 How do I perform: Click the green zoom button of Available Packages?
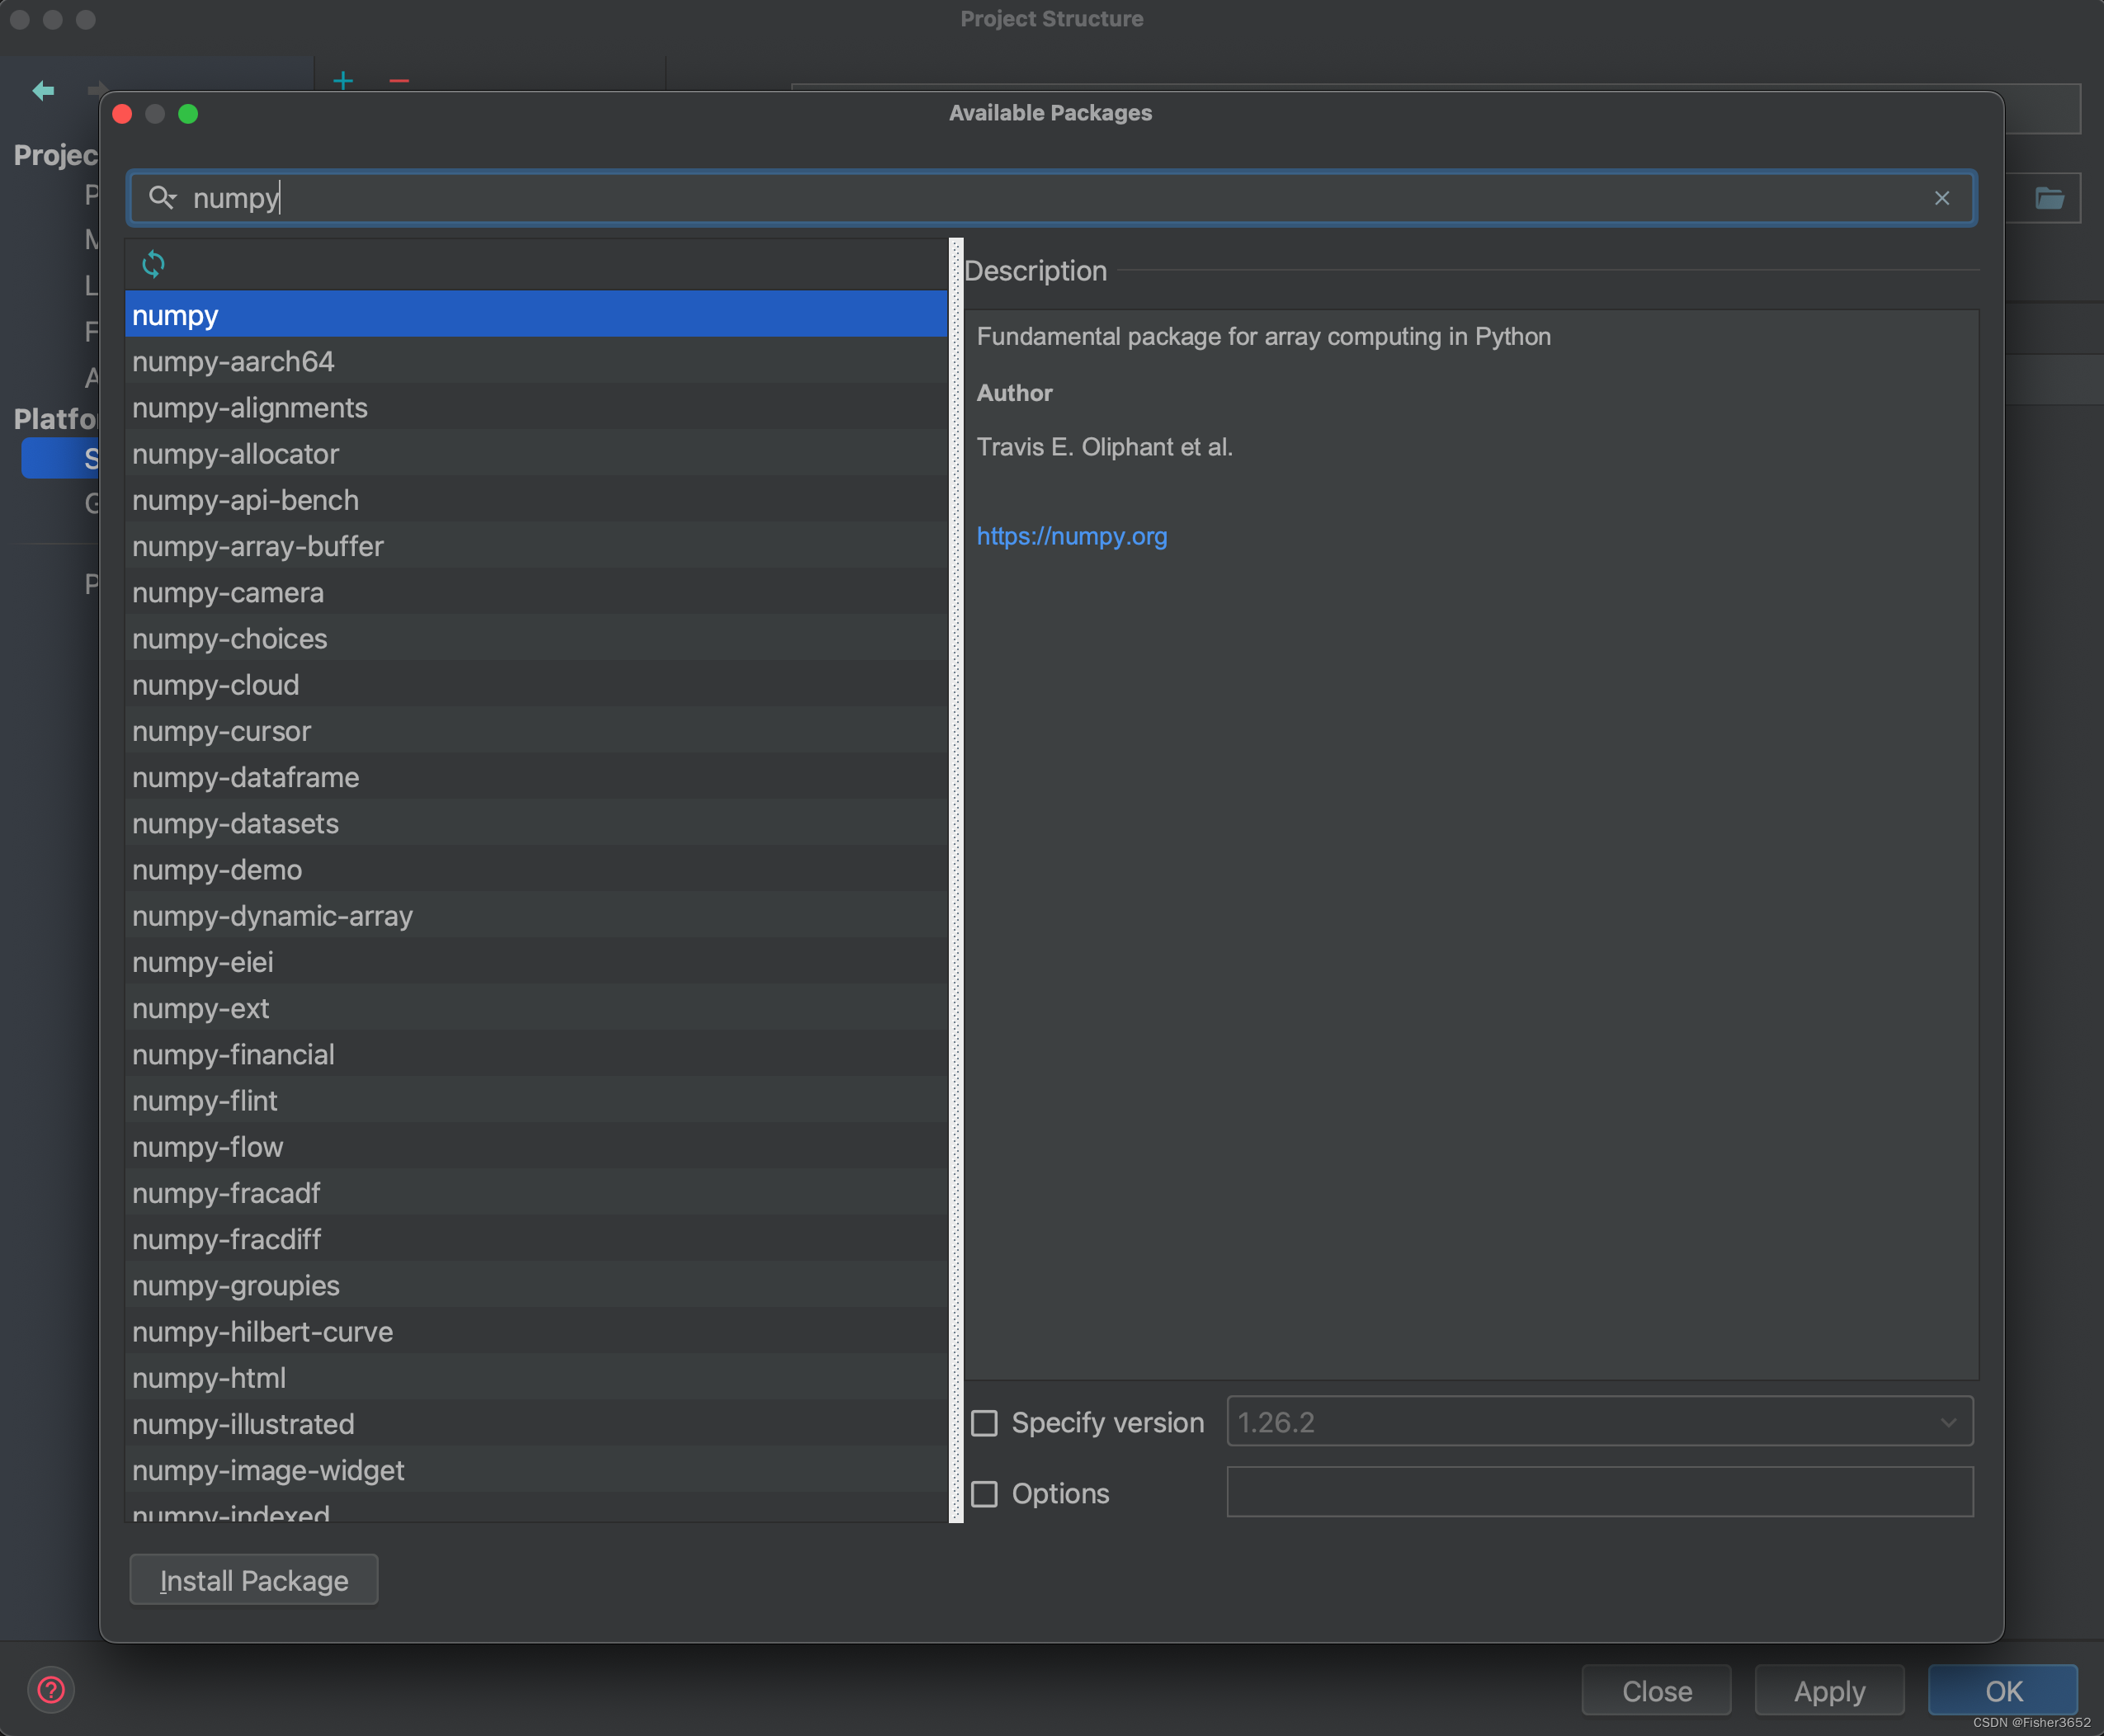pyautogui.click(x=188, y=114)
